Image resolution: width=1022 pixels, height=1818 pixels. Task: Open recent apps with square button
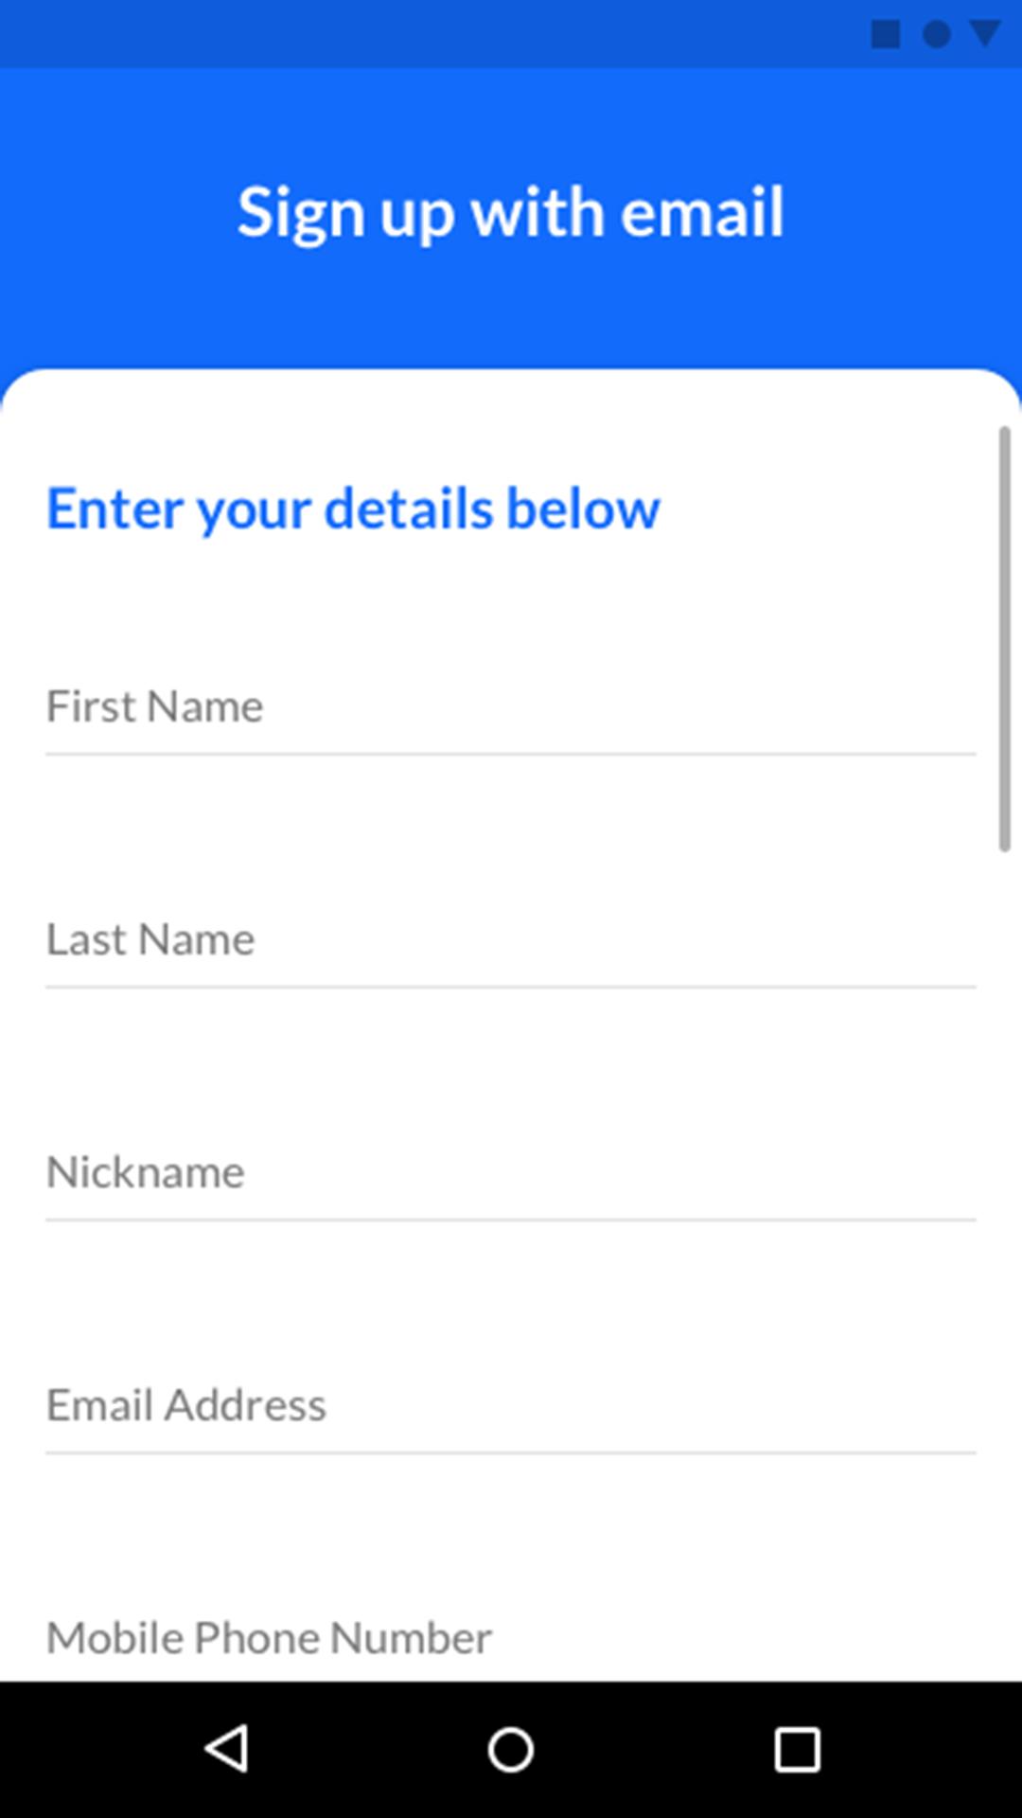click(797, 1748)
